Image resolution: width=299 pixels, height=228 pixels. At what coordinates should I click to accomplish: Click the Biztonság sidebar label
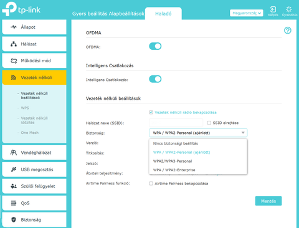click(x=31, y=220)
